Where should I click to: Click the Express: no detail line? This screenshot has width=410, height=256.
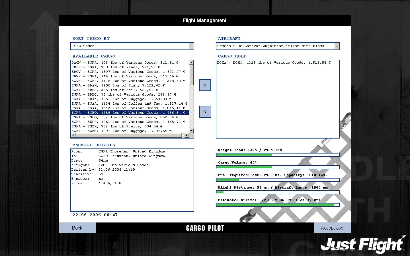[x=87, y=179]
